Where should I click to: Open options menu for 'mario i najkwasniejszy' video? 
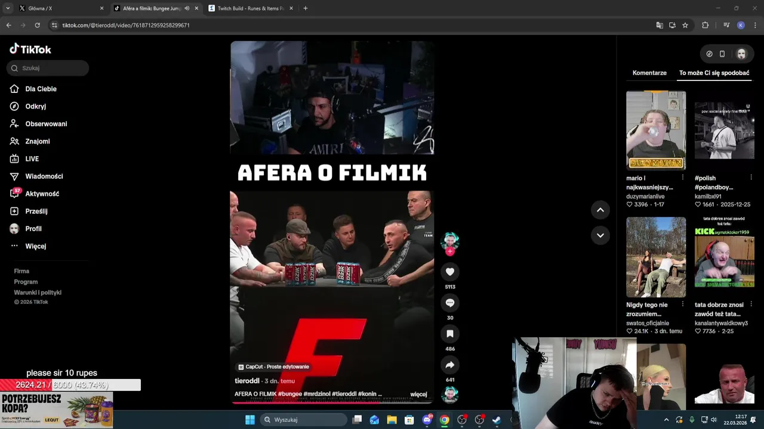[683, 178]
